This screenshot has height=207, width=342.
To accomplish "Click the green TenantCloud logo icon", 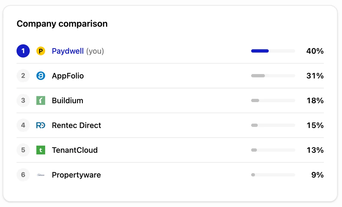I will 41,150.
